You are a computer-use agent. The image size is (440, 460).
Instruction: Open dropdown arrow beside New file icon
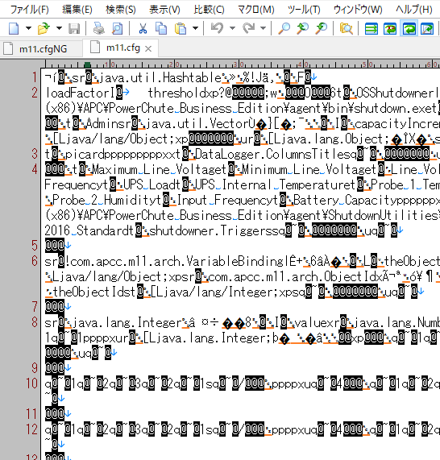pos(28,28)
